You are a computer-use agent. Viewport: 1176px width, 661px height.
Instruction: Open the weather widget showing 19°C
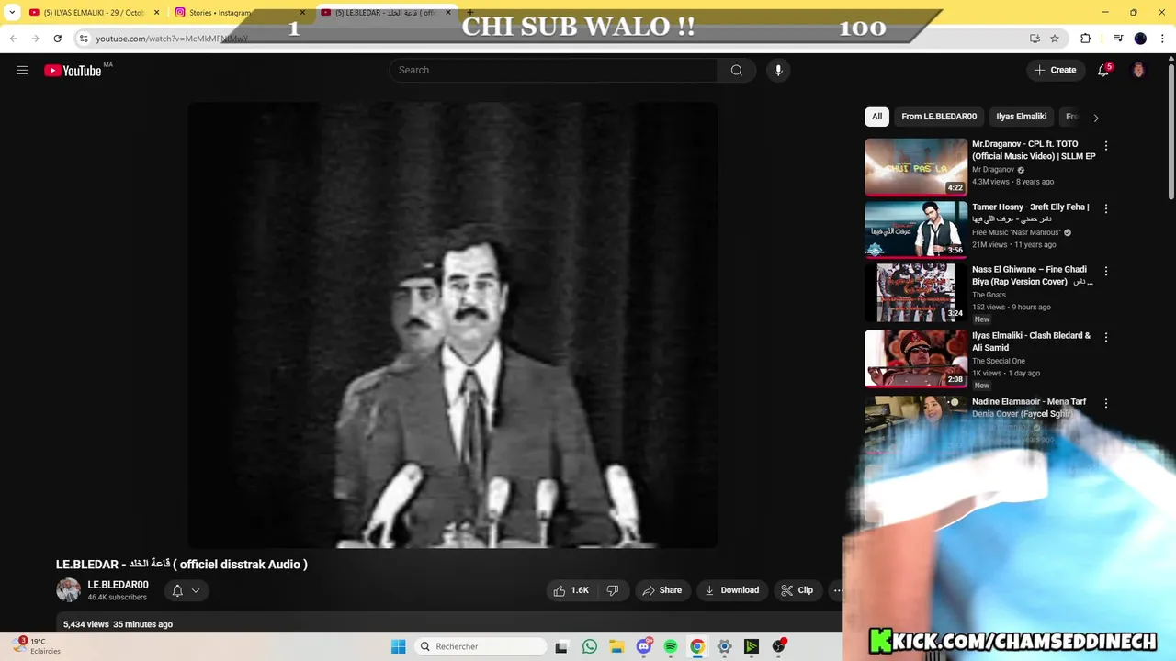[39, 646]
